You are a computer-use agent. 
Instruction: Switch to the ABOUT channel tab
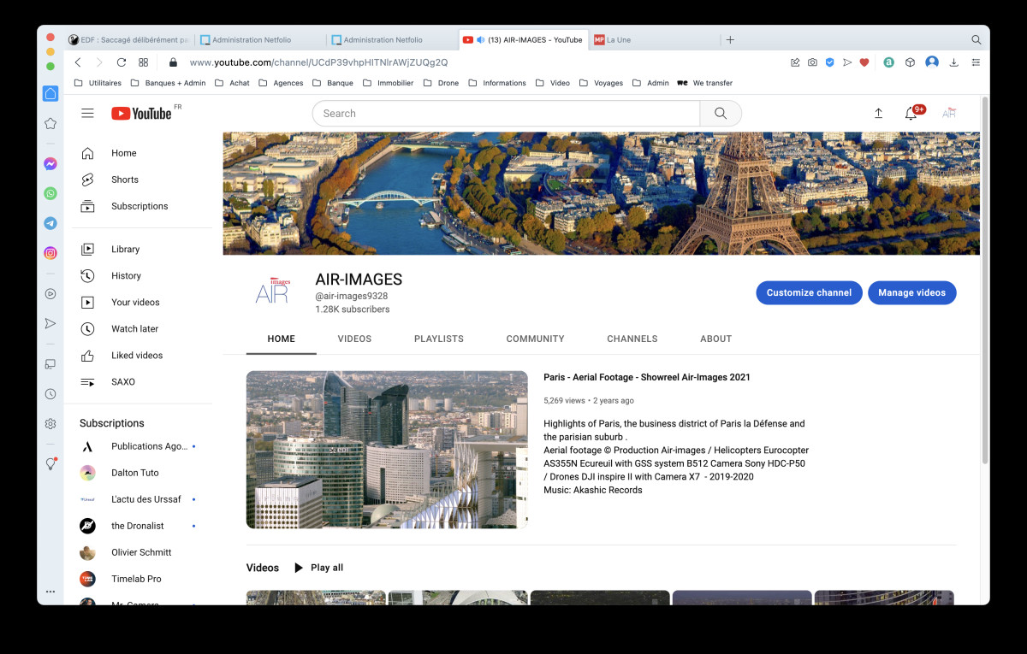point(715,339)
